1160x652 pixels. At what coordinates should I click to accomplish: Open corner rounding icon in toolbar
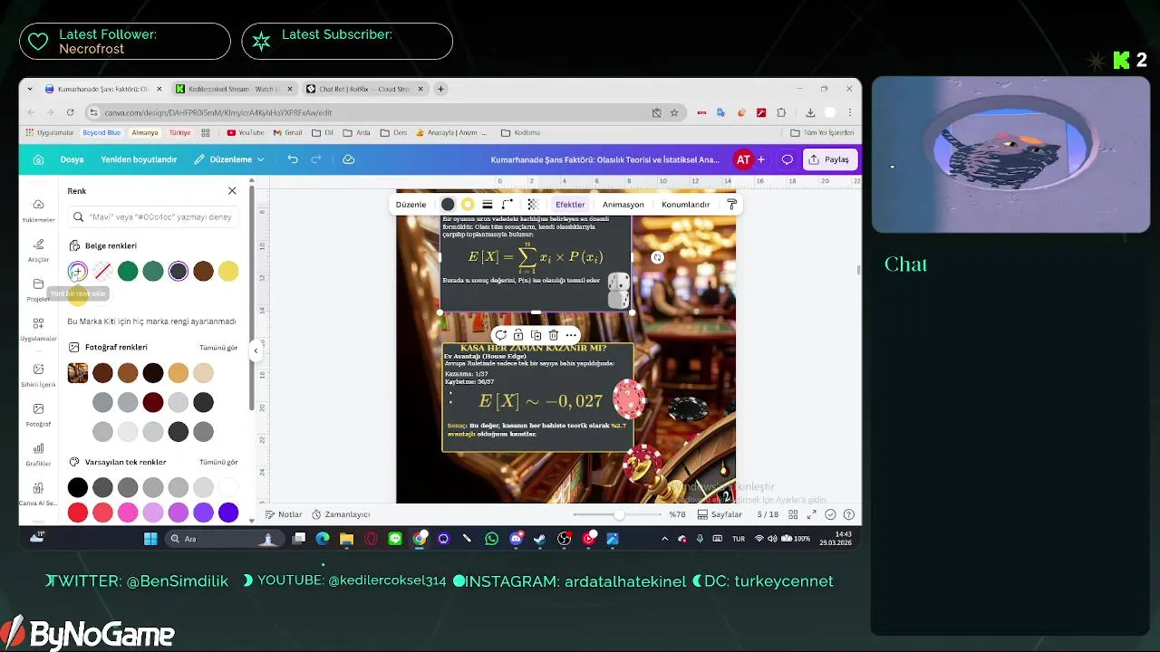[x=507, y=205]
